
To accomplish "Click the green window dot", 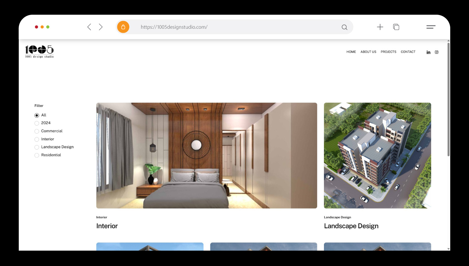I will point(48,27).
